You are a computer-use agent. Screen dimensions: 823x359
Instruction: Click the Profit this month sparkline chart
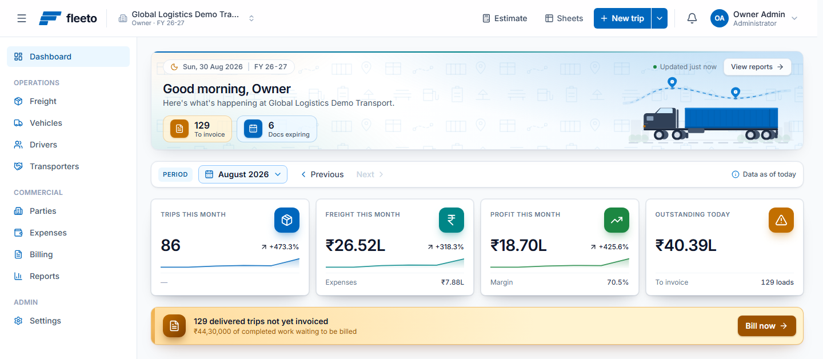click(560, 263)
